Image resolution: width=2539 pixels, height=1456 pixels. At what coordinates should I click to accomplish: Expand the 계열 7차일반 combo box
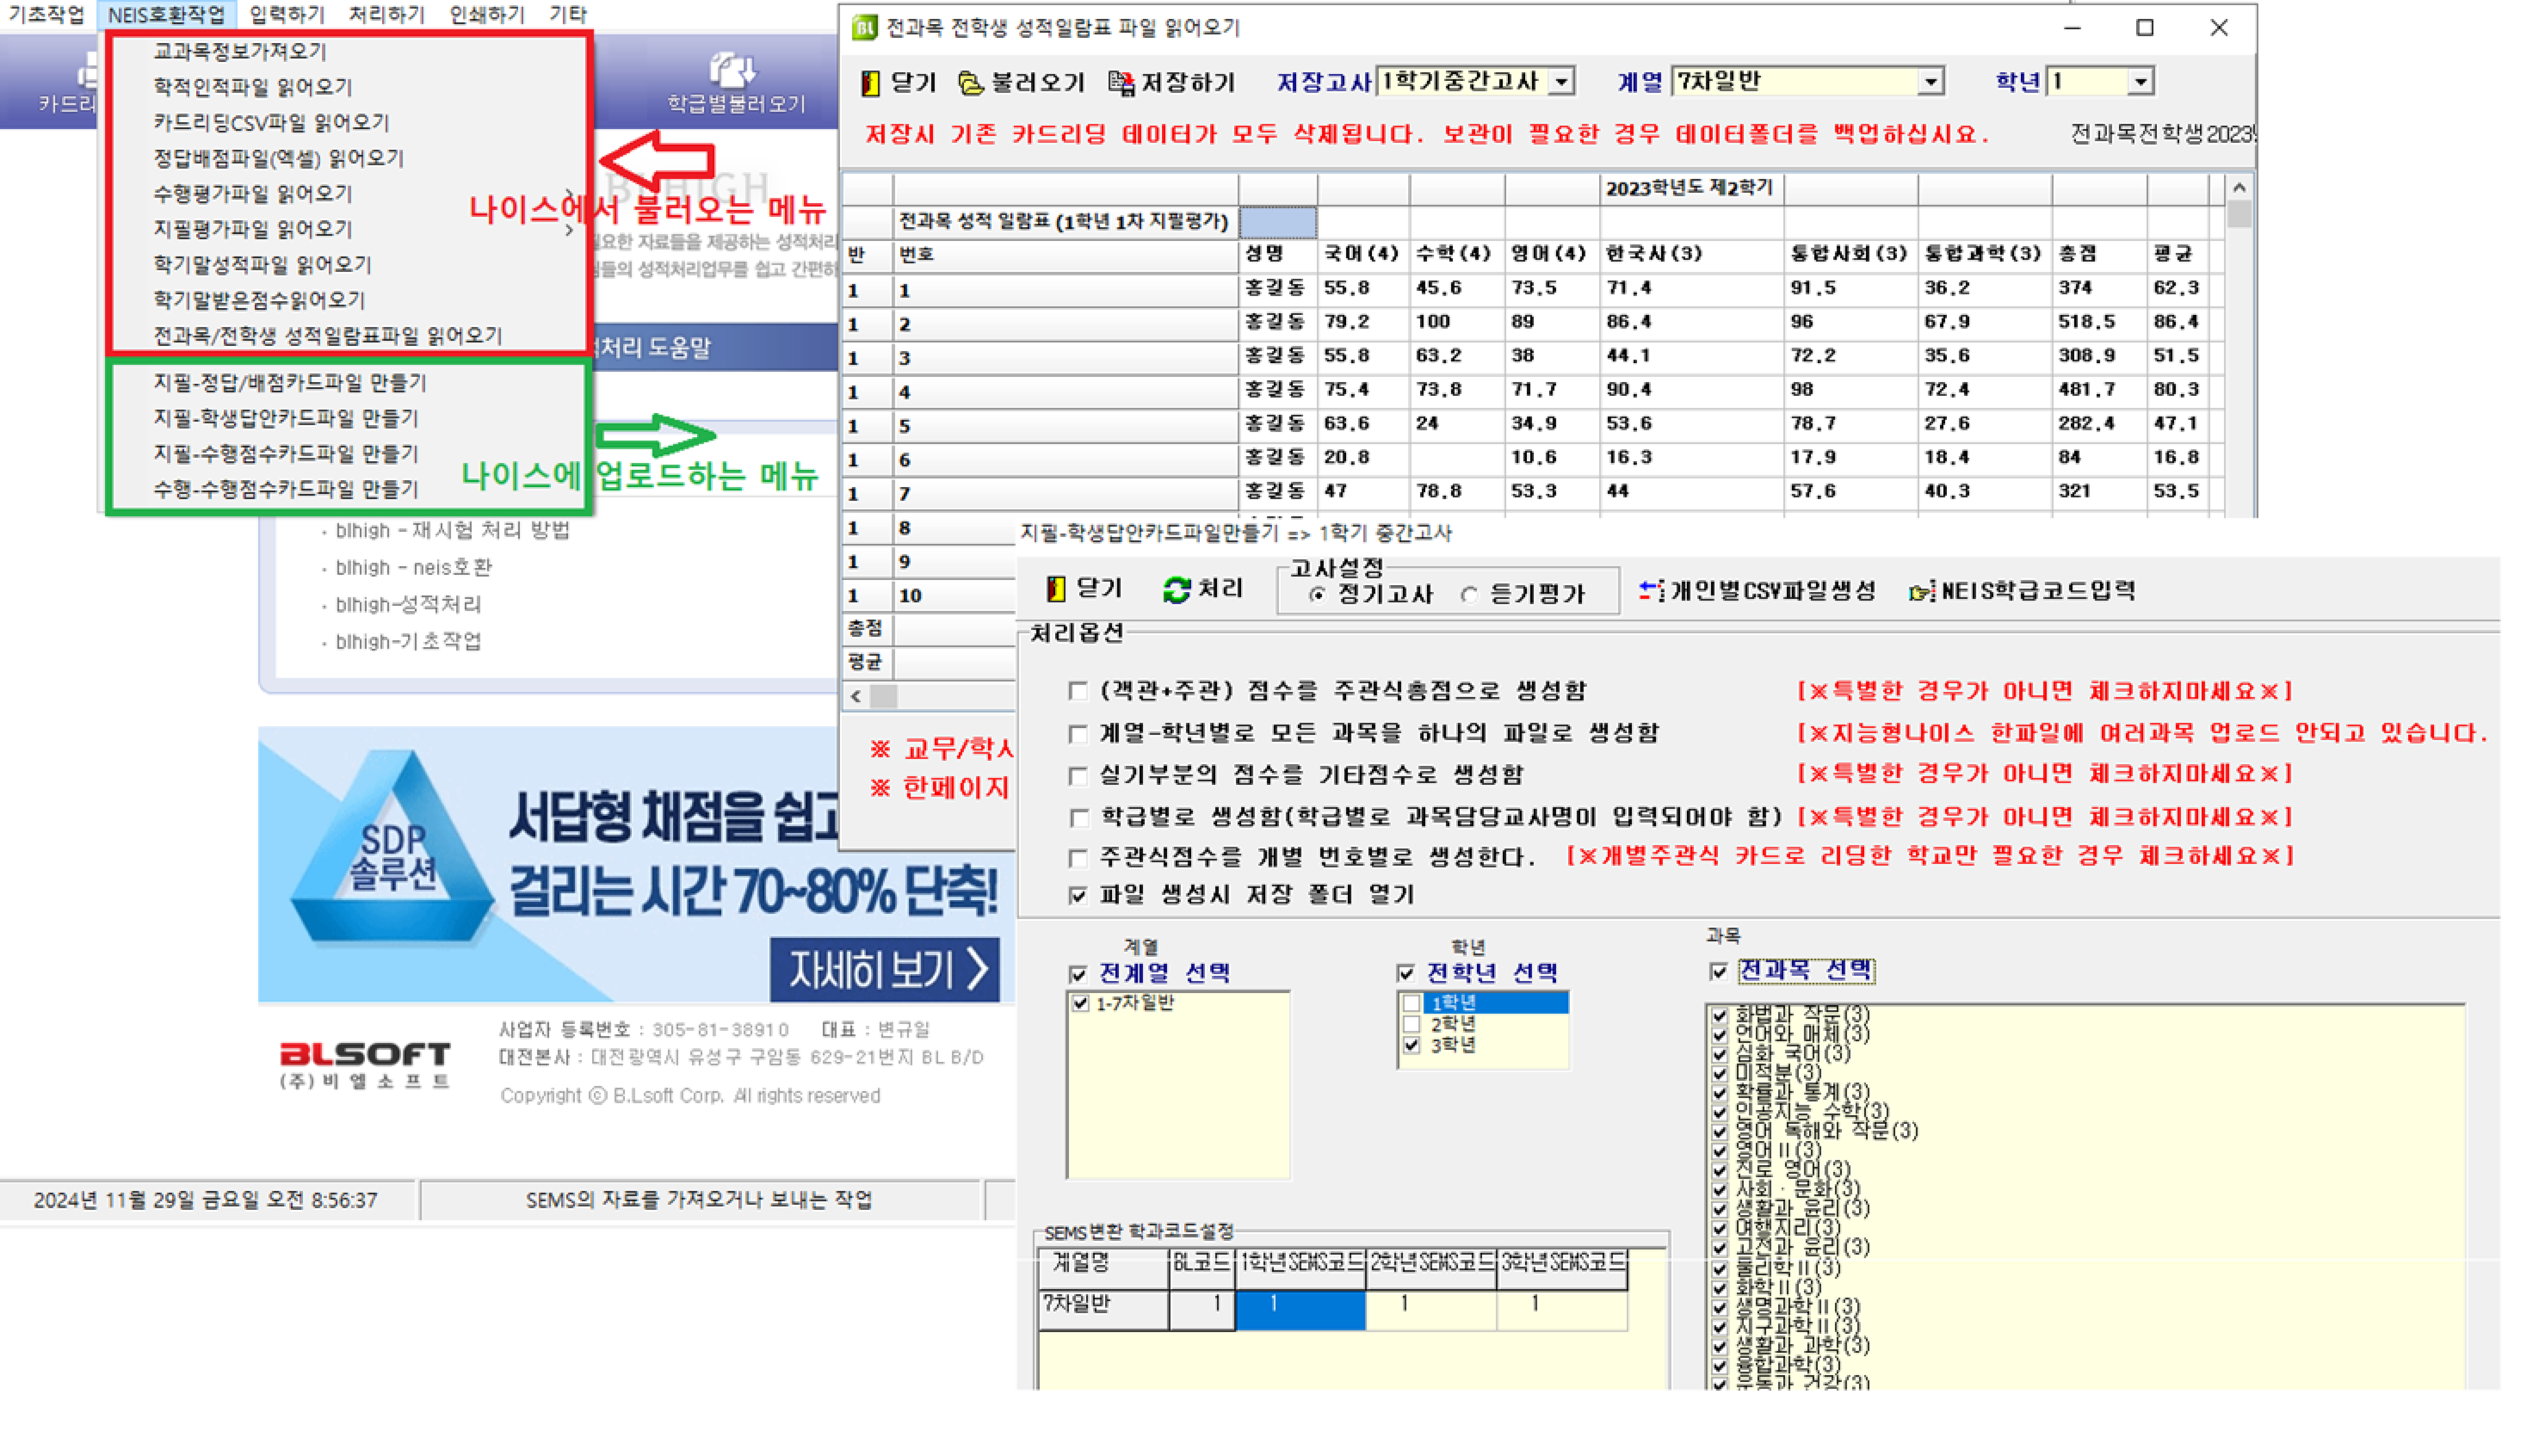coord(1931,81)
